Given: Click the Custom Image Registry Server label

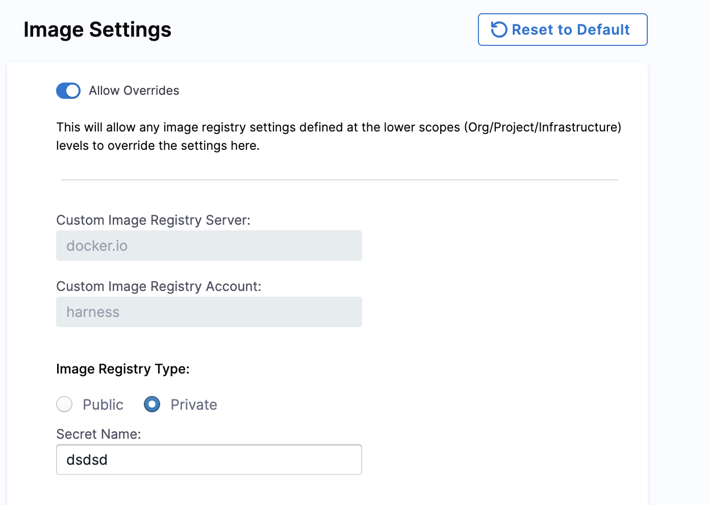Looking at the screenshot, I should tap(153, 220).
